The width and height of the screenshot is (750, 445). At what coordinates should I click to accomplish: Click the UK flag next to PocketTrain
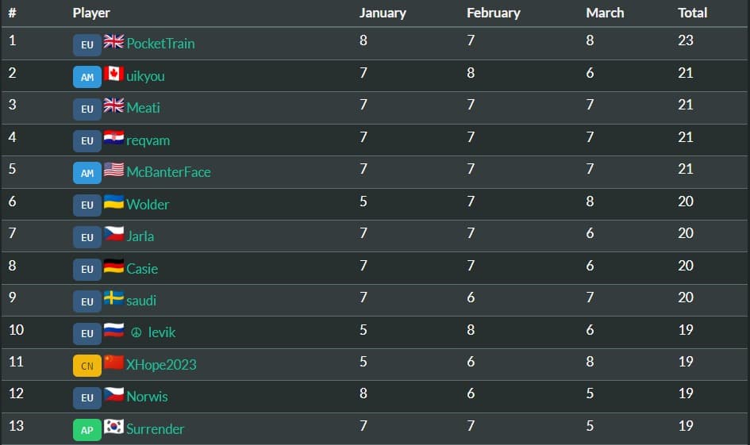pyautogui.click(x=113, y=41)
